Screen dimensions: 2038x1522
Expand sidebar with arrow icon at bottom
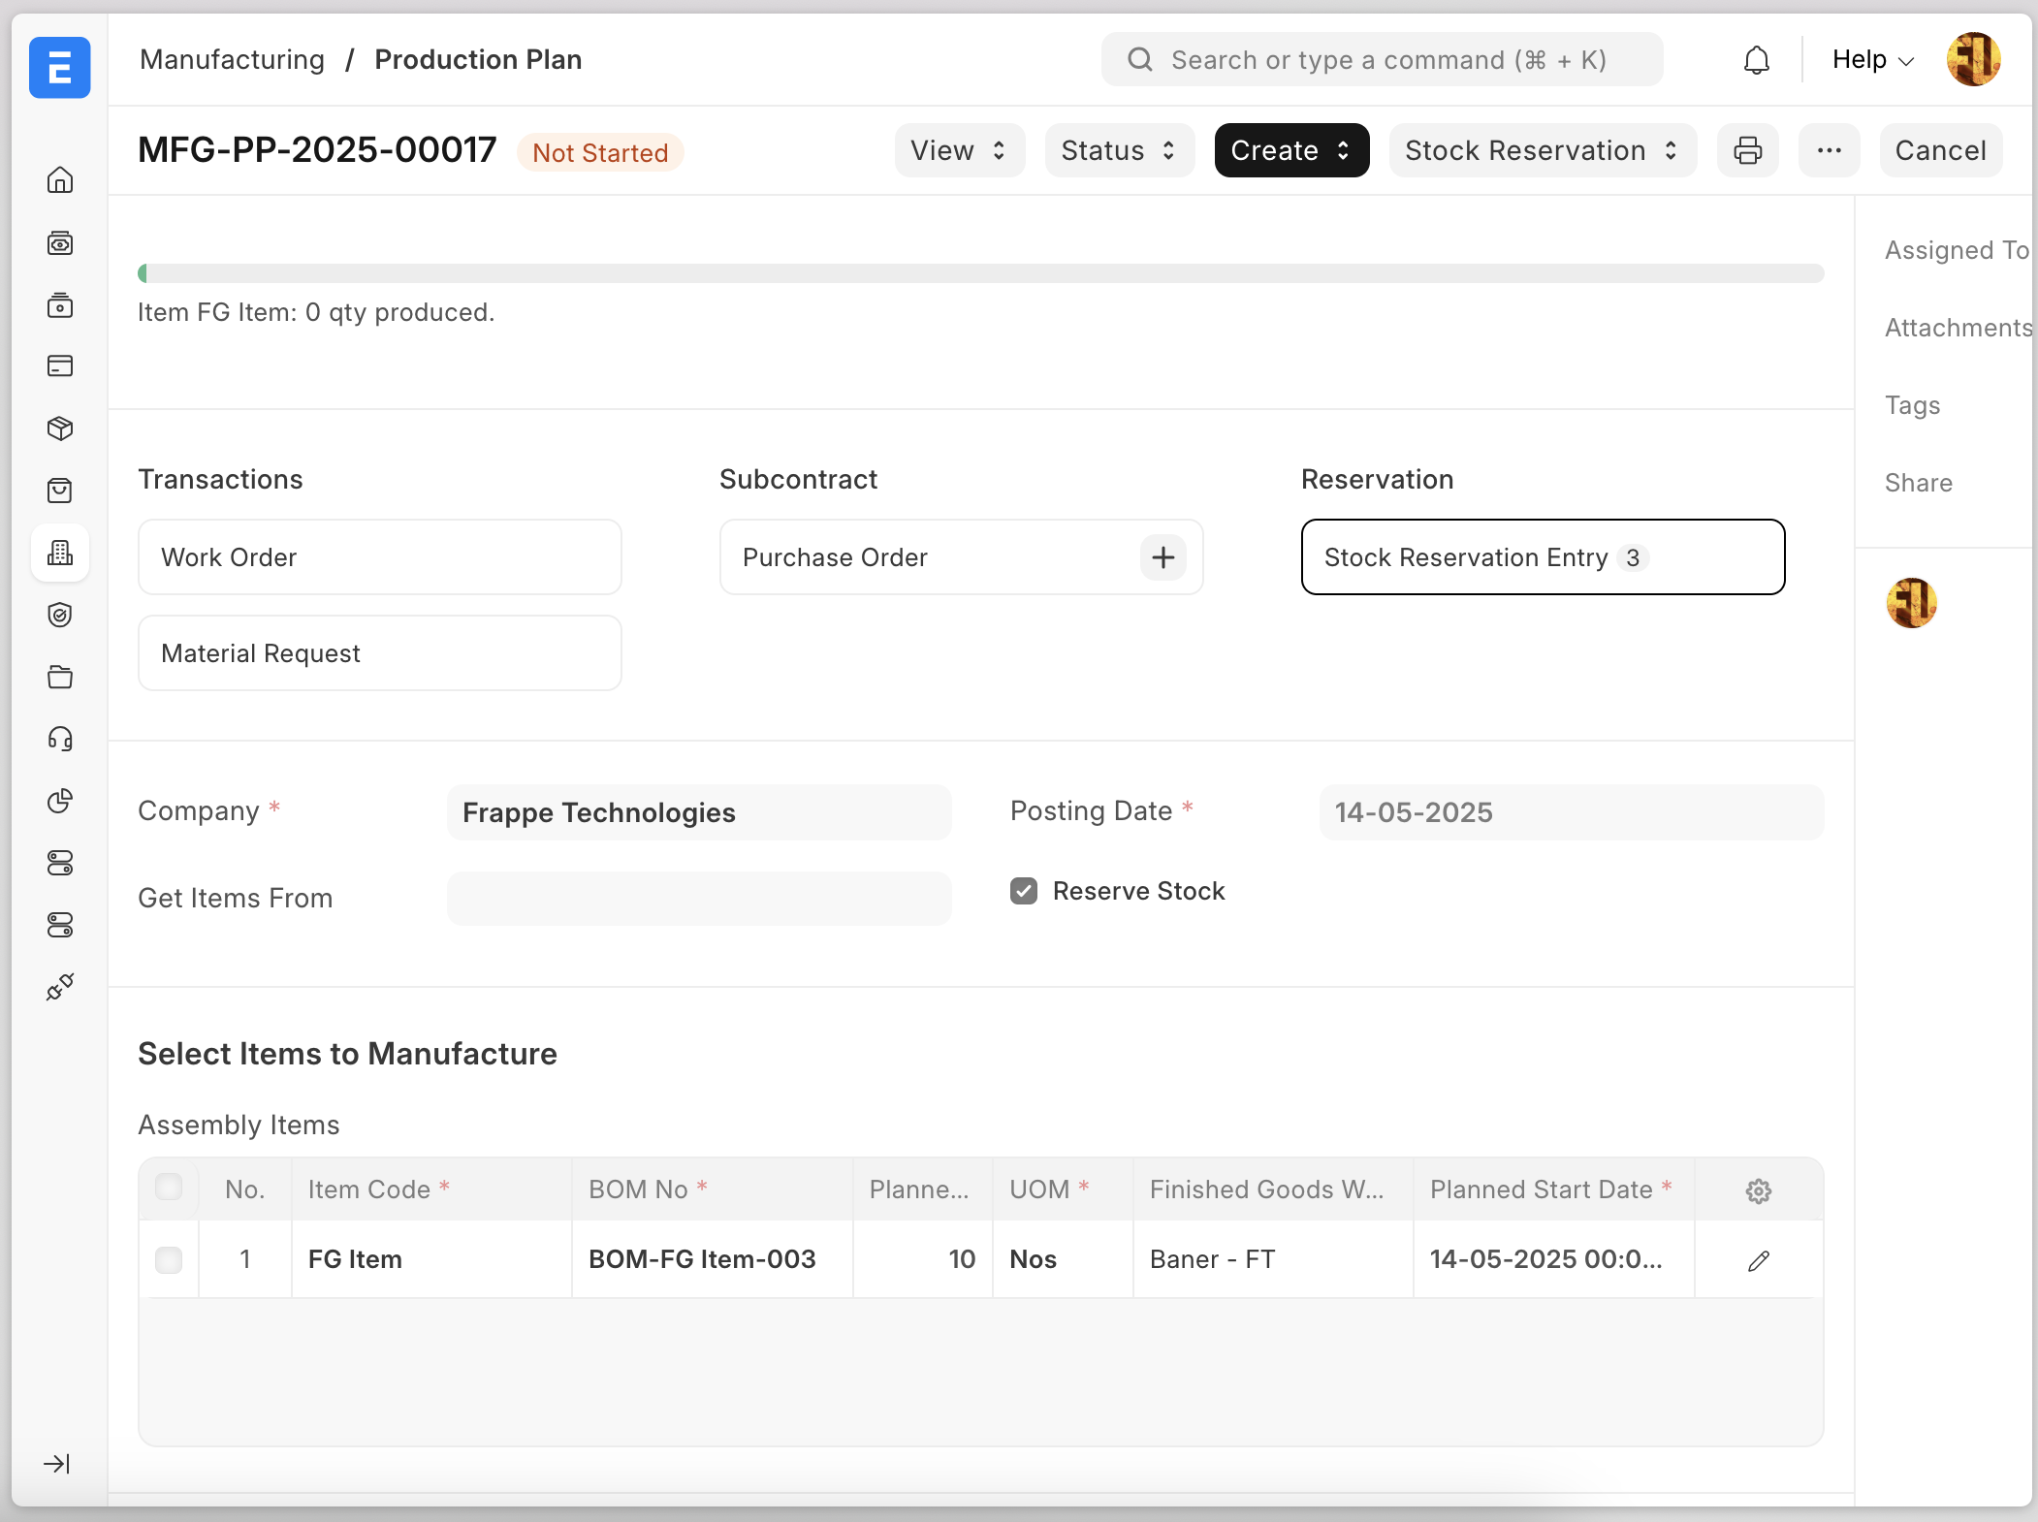[57, 1464]
